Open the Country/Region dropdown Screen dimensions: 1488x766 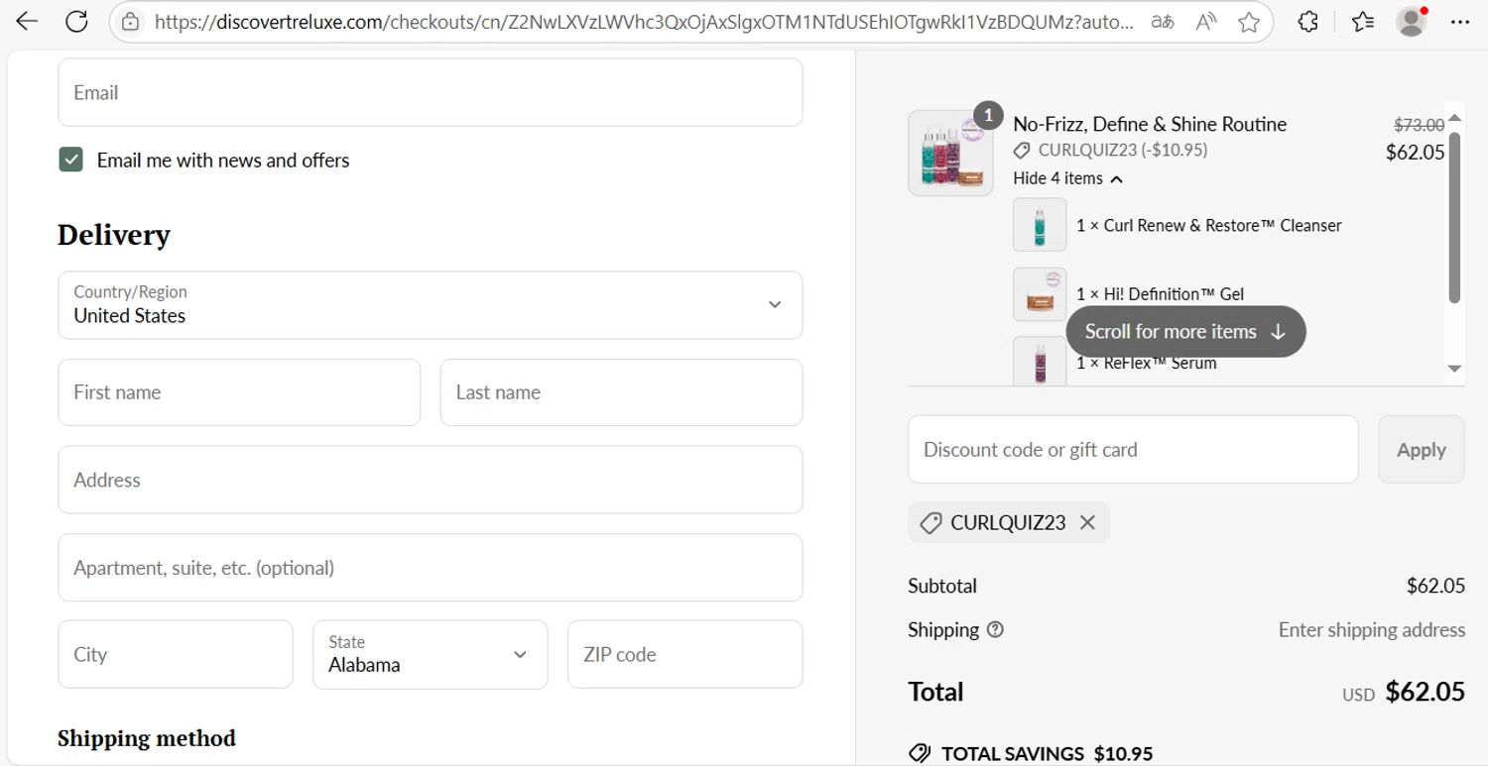tap(430, 305)
